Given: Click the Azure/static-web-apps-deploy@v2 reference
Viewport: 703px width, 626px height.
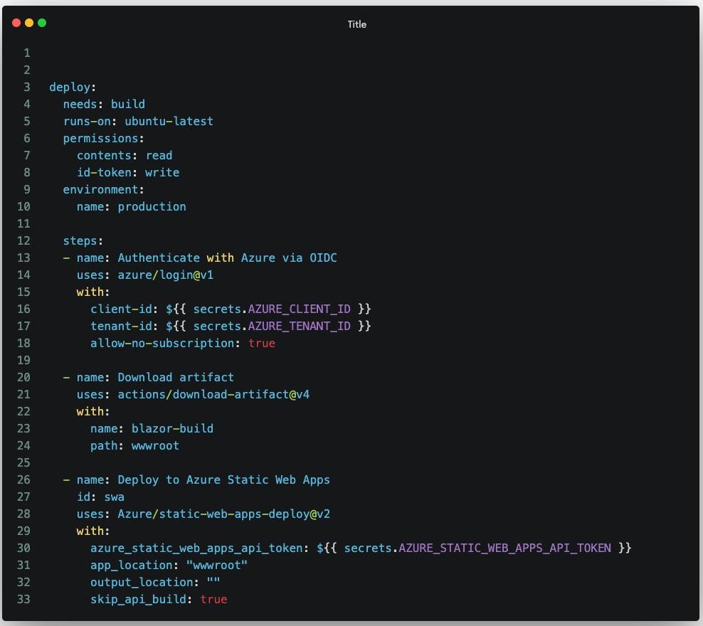Looking at the screenshot, I should pyautogui.click(x=223, y=514).
